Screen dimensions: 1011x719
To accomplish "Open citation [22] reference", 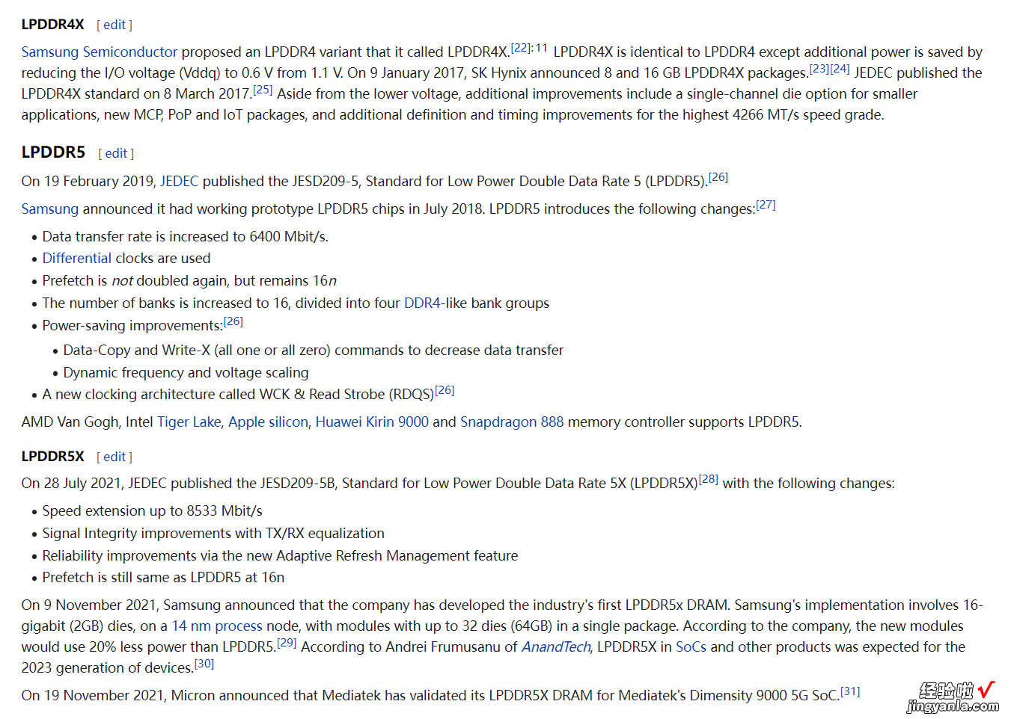I will (521, 48).
